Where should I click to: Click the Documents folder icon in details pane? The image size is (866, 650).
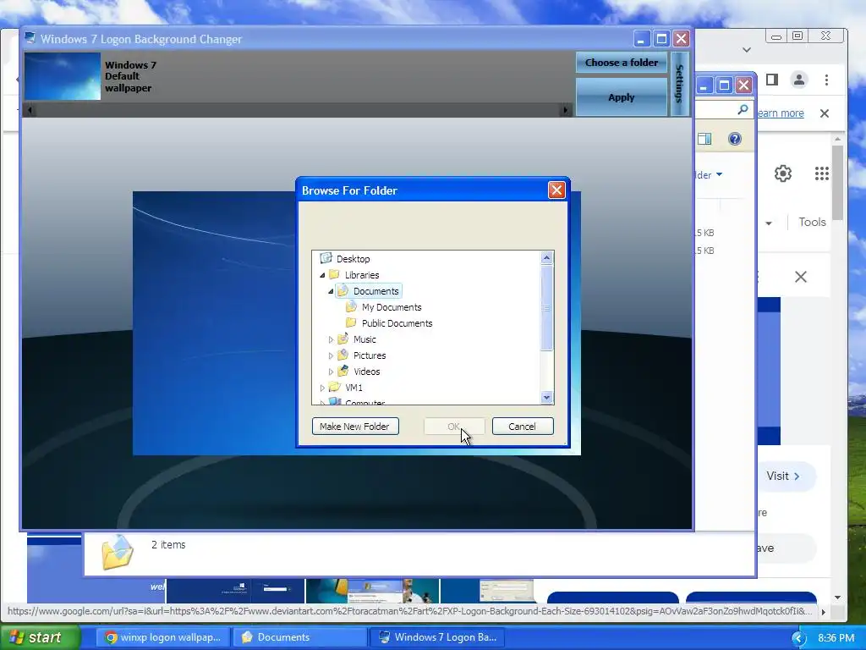pos(118,552)
